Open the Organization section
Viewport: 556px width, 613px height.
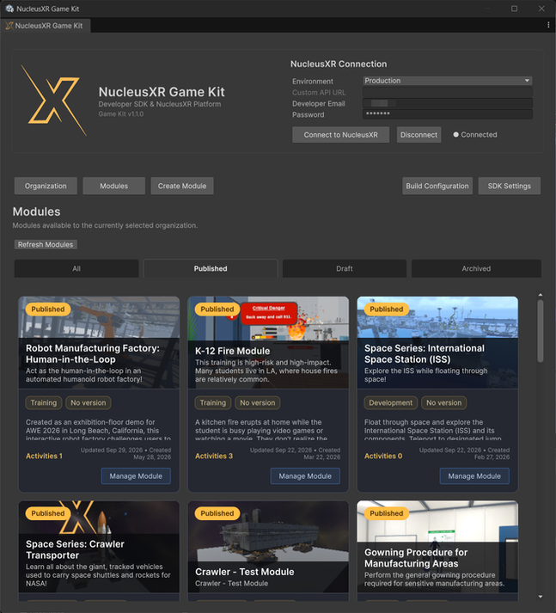[x=46, y=186]
